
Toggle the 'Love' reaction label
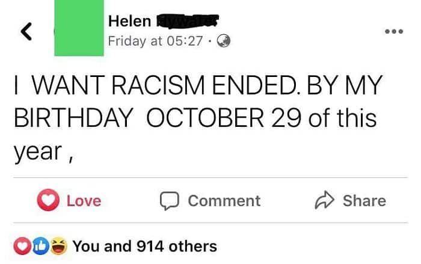(84, 201)
